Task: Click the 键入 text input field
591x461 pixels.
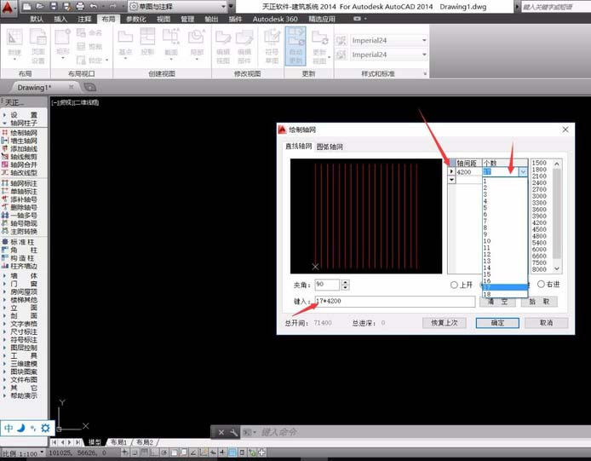Action: [393, 301]
